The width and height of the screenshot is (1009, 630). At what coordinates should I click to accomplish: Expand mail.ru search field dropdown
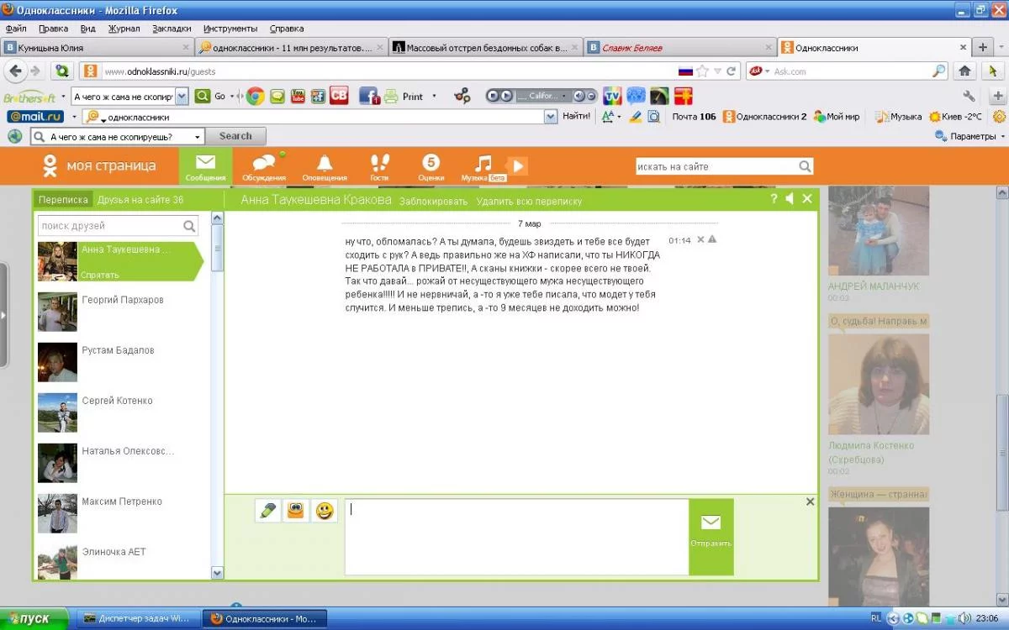point(551,117)
